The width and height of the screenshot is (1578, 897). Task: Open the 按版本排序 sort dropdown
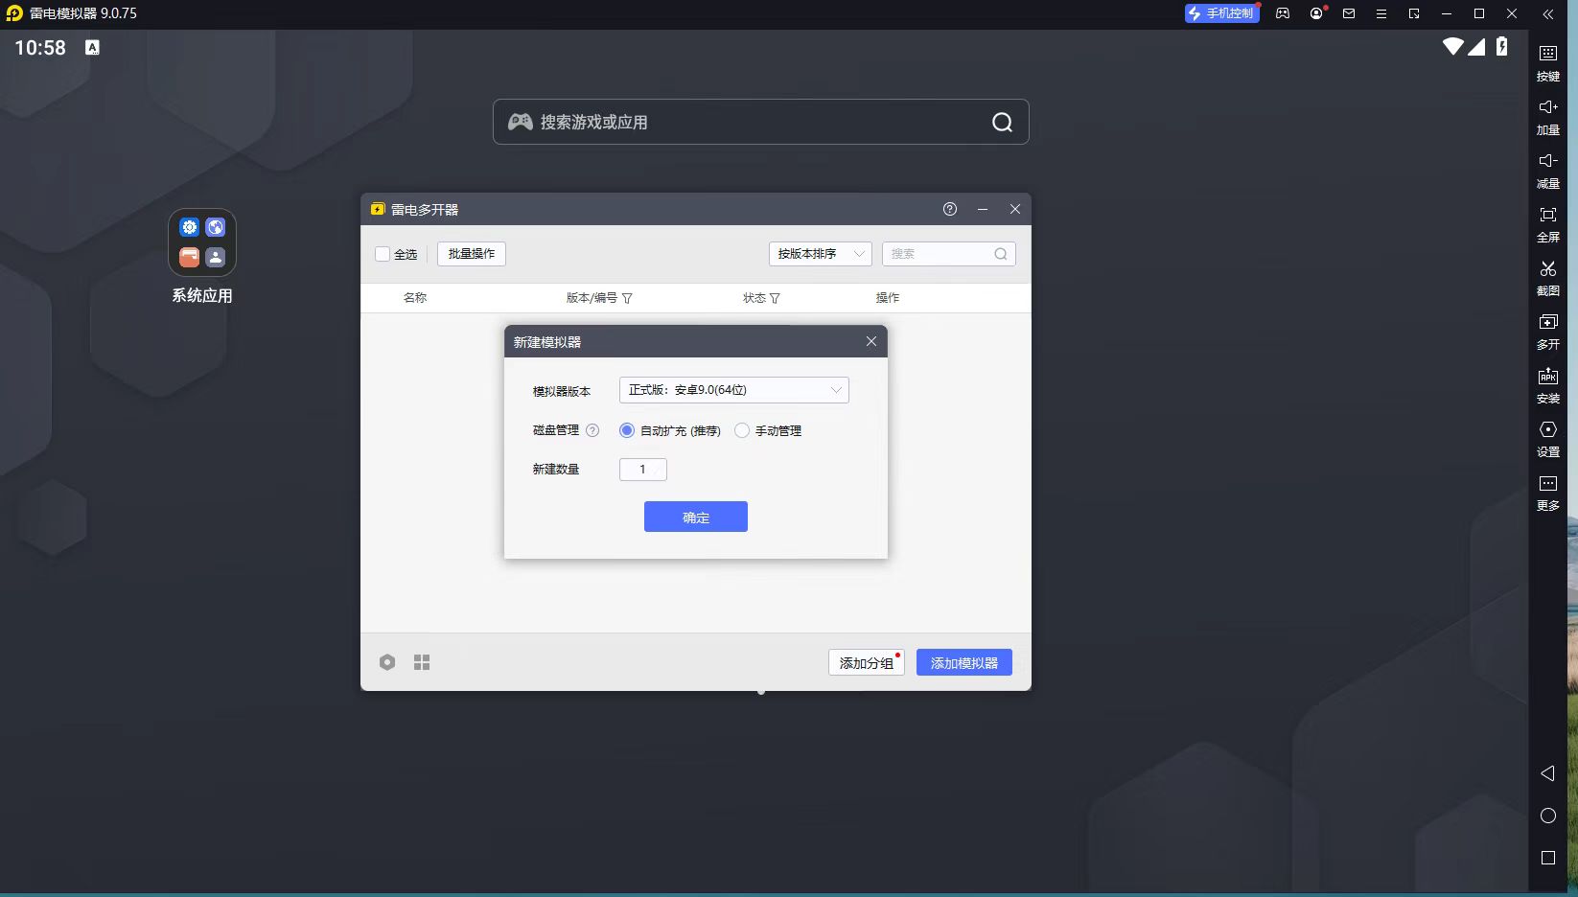point(820,254)
